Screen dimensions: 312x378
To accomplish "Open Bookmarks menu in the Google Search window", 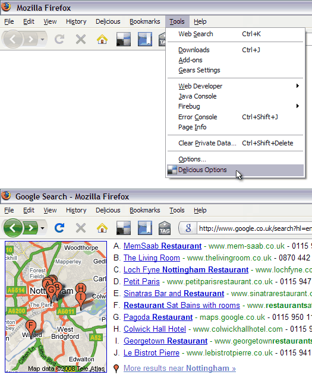I will pyautogui.click(x=144, y=210).
